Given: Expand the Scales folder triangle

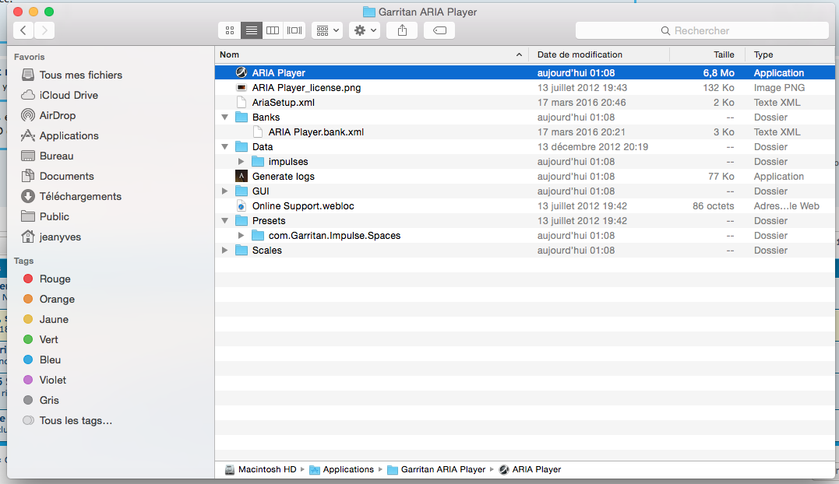Looking at the screenshot, I should point(225,251).
